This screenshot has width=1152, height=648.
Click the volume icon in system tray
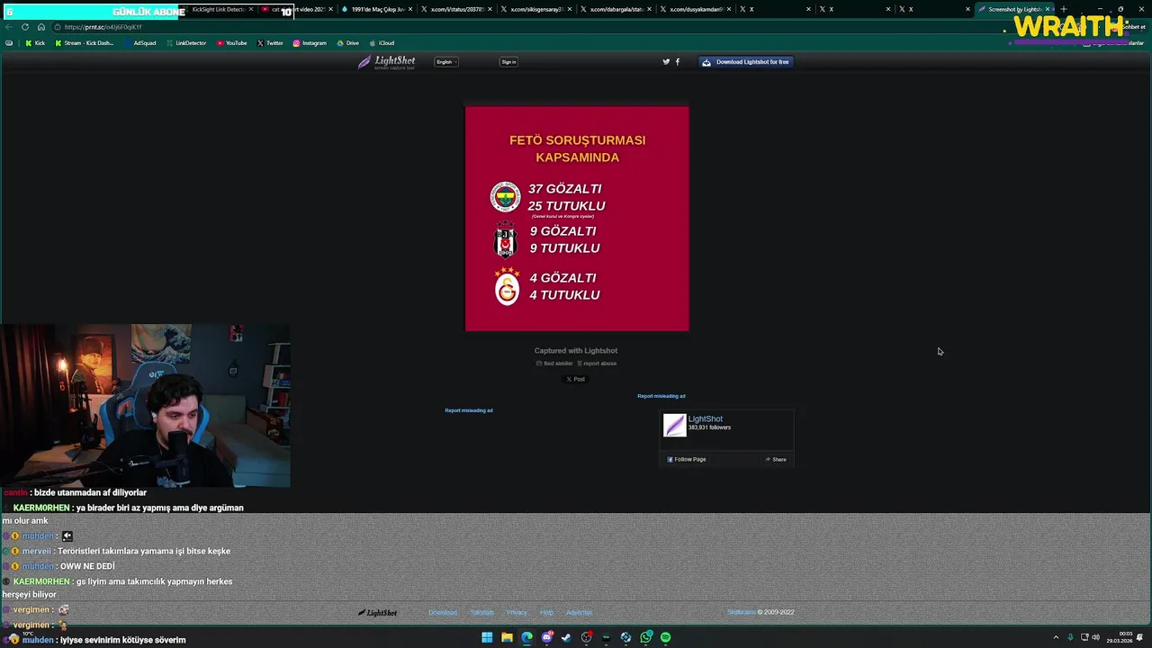(1094, 637)
